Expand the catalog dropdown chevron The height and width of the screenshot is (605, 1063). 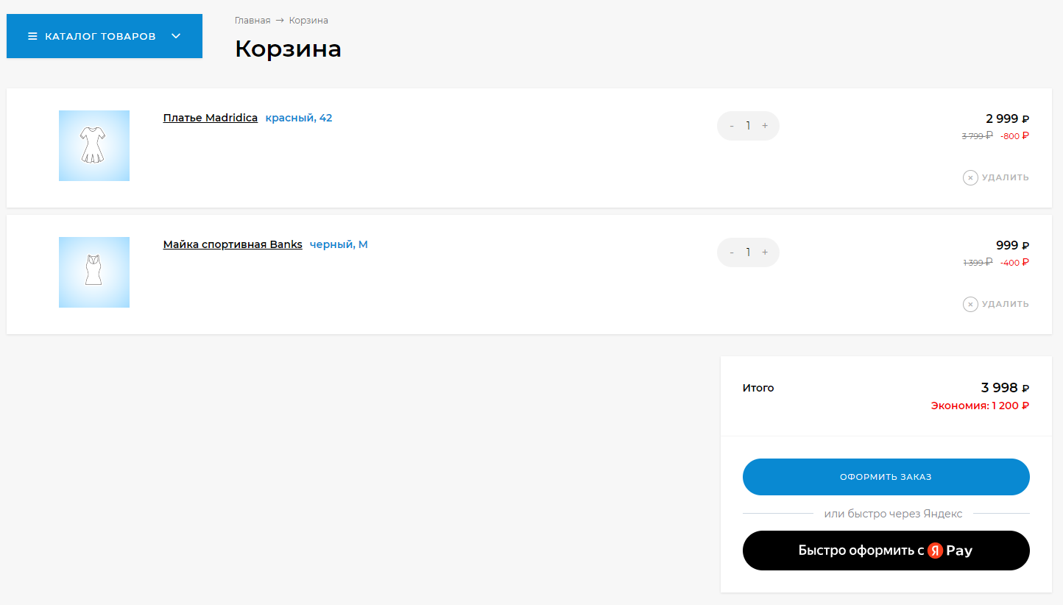tap(176, 36)
